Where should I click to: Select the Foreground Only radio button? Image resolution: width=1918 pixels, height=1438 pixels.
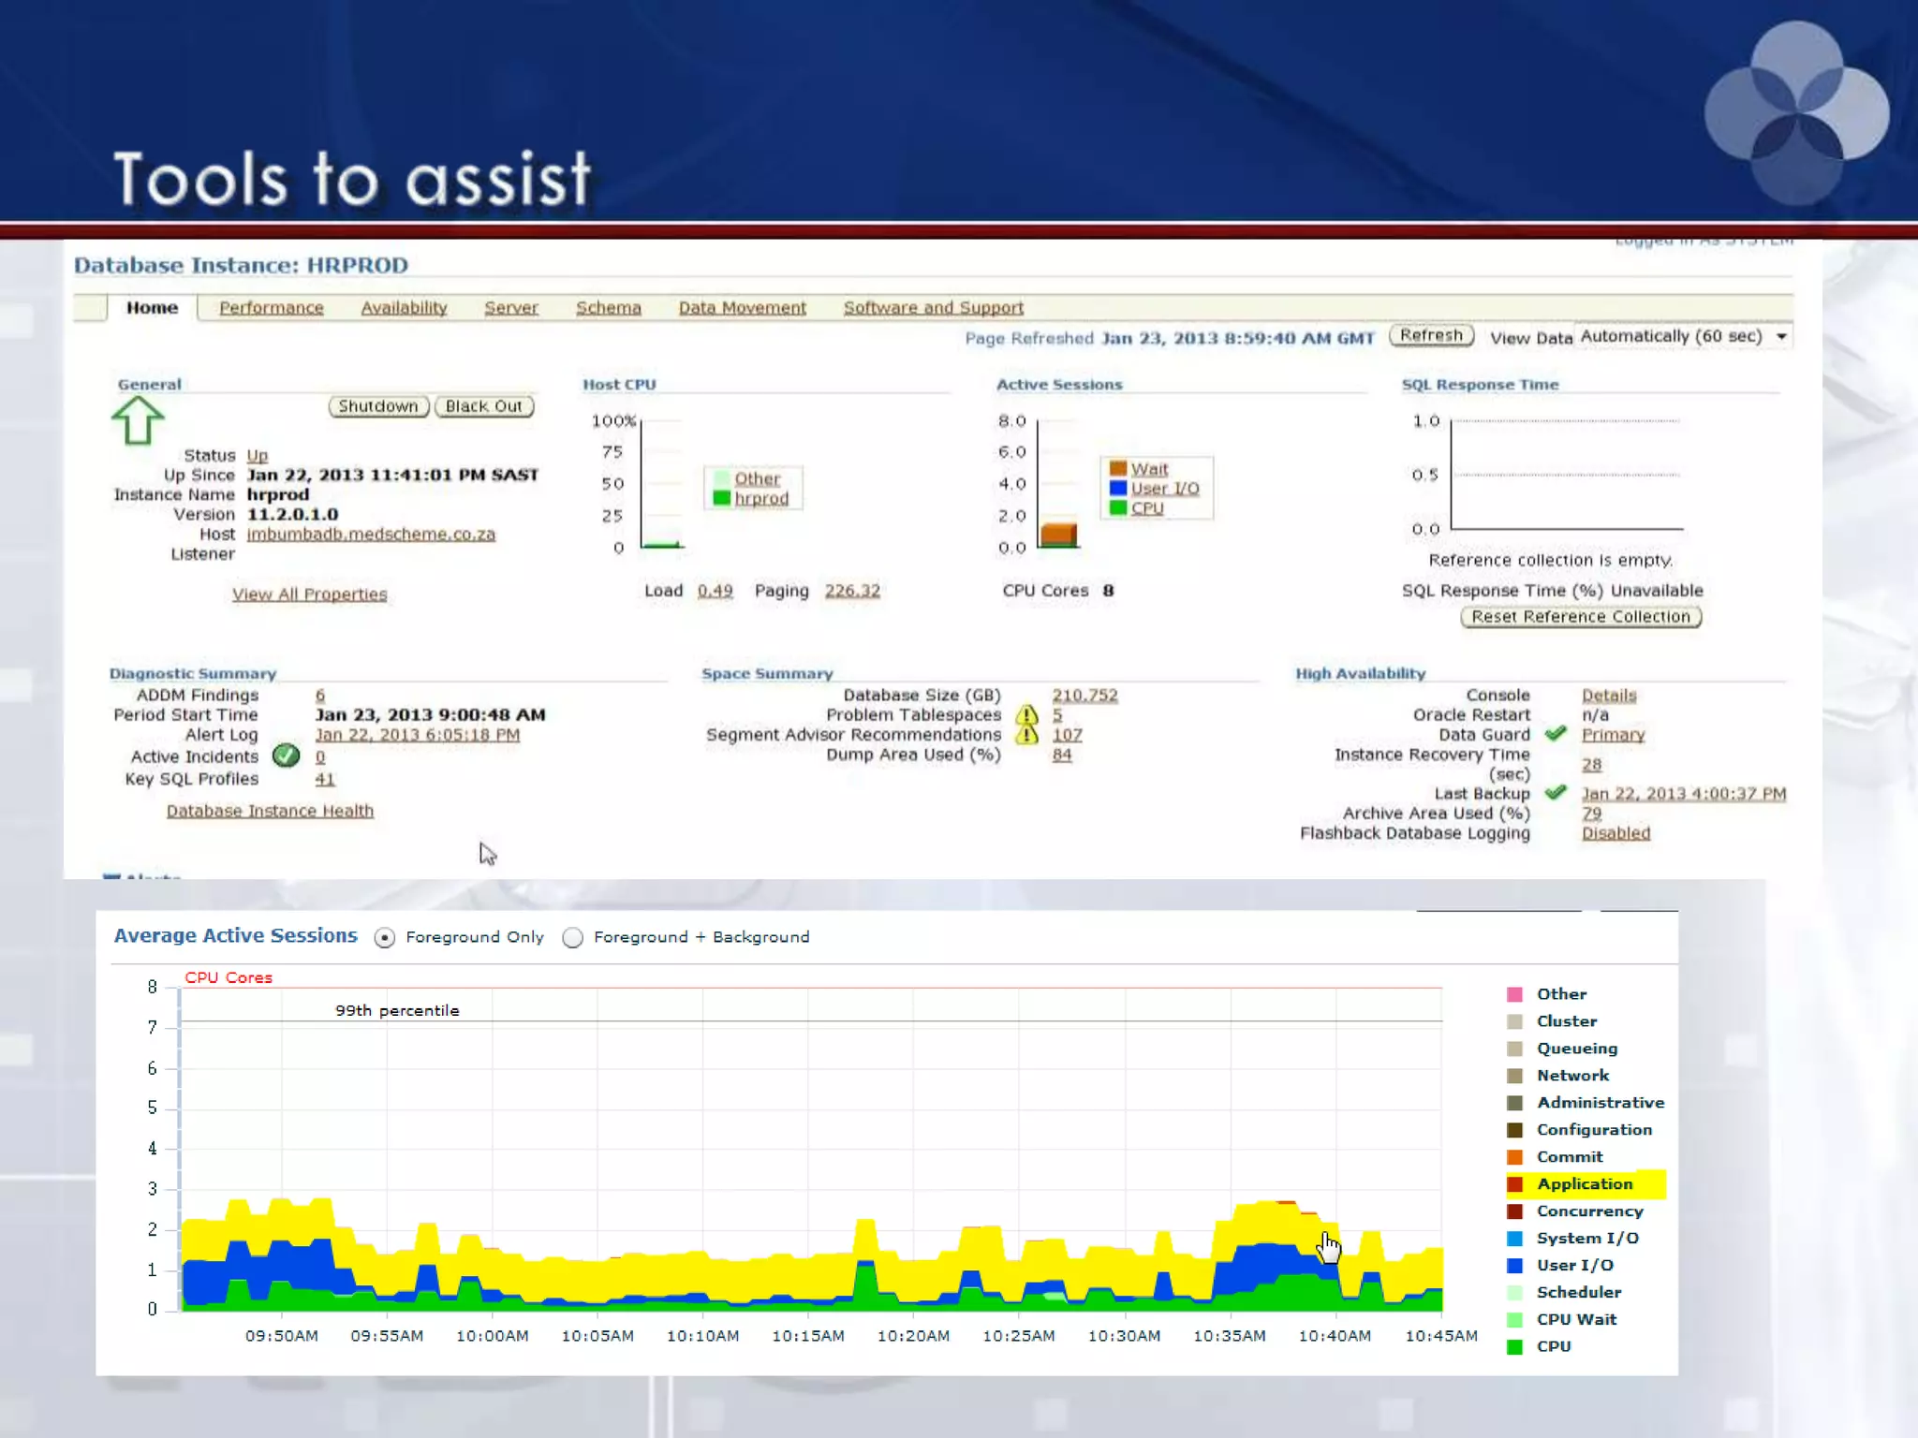coord(385,938)
